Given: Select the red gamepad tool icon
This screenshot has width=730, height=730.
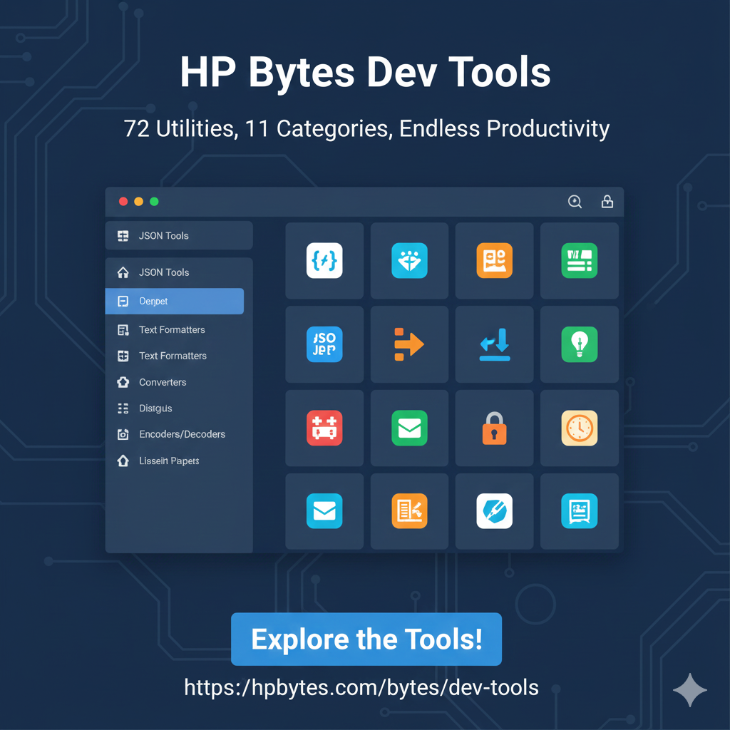Looking at the screenshot, I should point(324,428).
